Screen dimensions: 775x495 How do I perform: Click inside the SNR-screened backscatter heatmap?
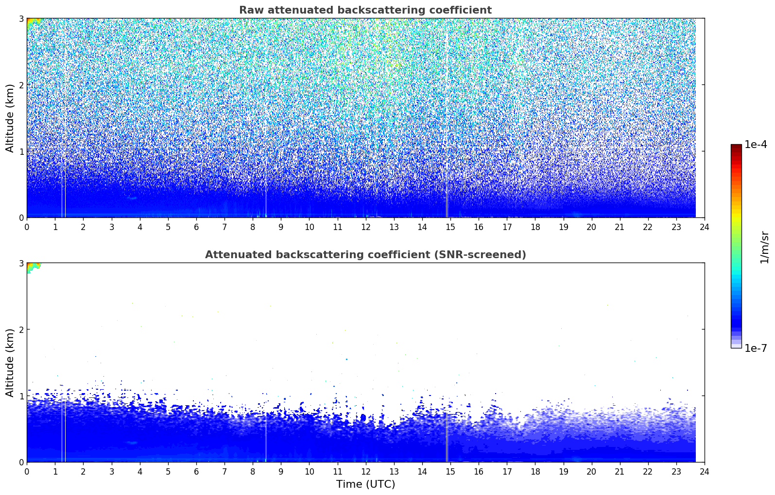(x=365, y=363)
